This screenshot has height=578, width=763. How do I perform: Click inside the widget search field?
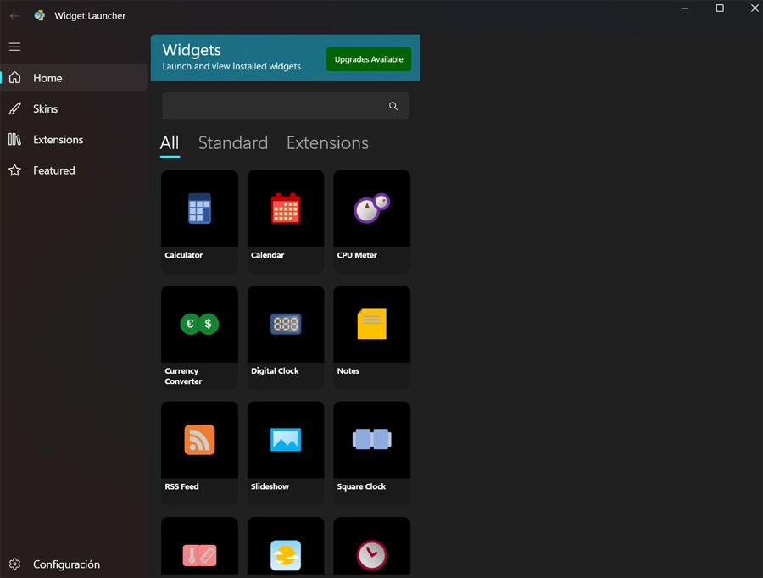271,106
